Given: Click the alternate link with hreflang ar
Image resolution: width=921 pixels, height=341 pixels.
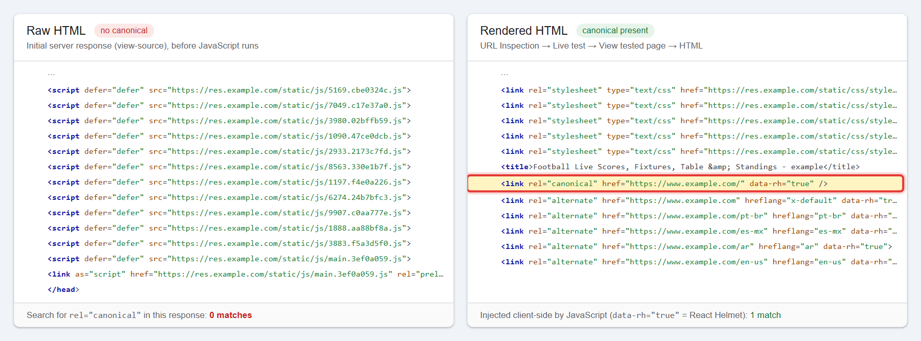Looking at the screenshot, I should coord(696,246).
